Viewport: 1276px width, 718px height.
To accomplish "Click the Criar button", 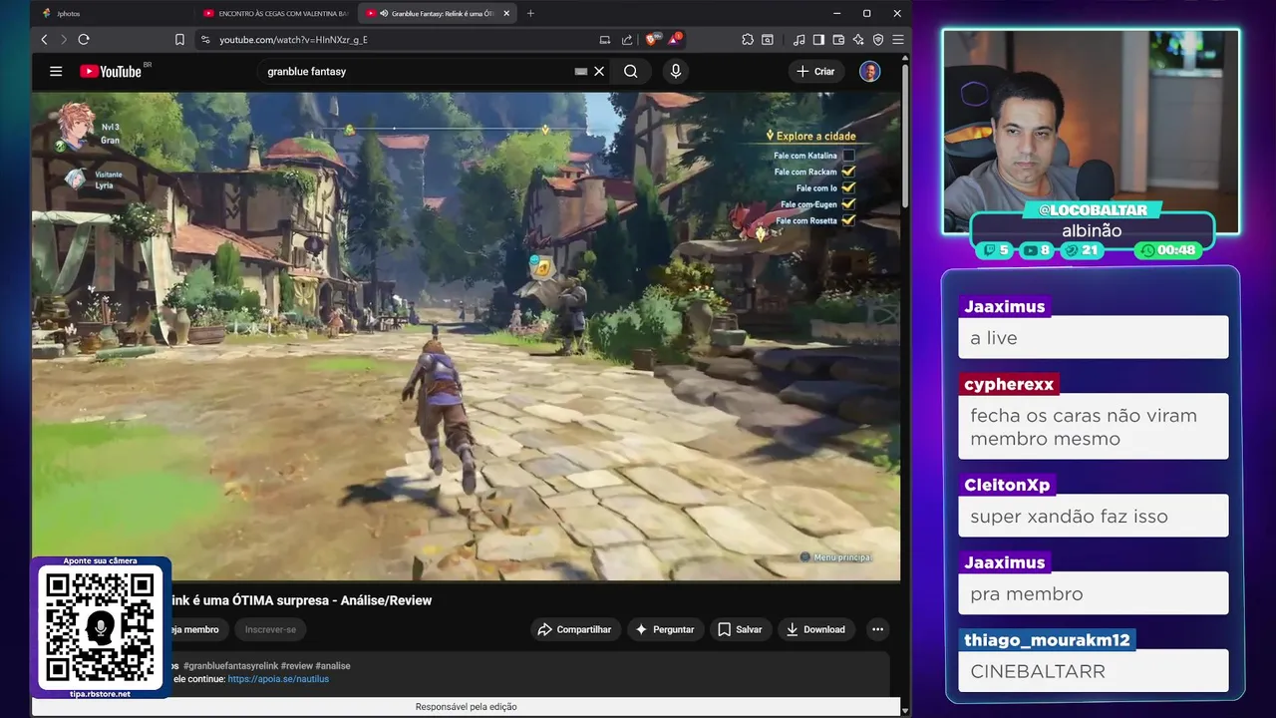I will [x=815, y=71].
